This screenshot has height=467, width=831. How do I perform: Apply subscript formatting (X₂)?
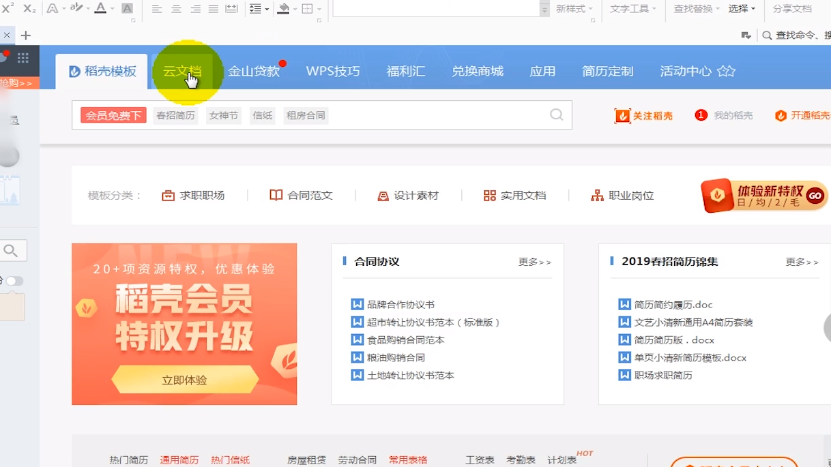(x=29, y=8)
